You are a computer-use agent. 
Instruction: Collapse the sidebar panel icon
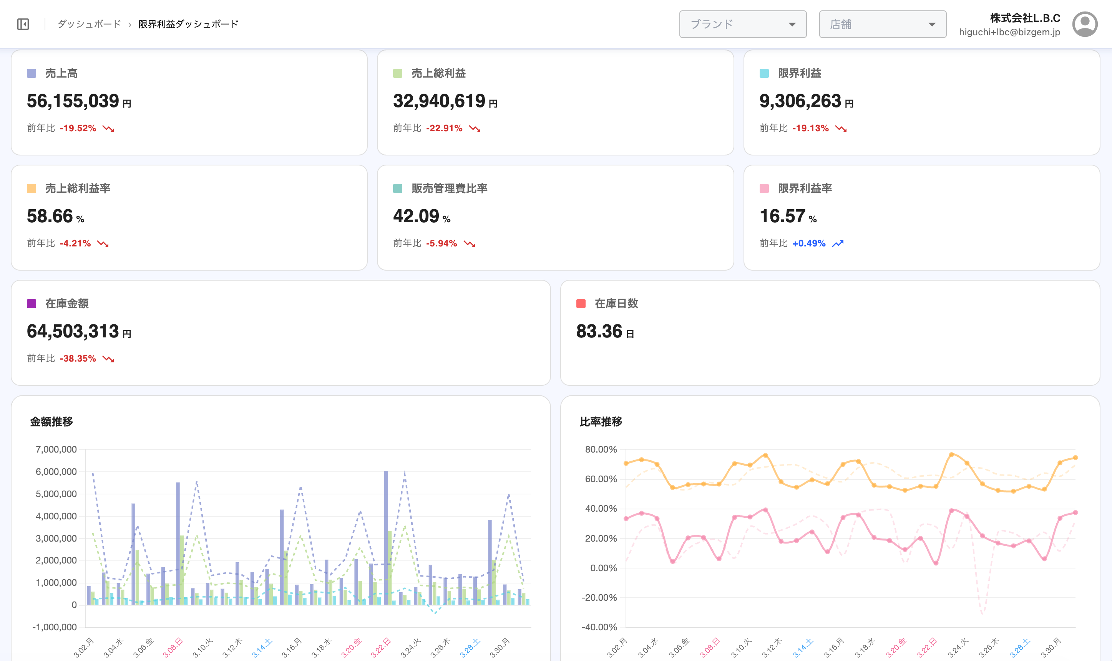[23, 24]
